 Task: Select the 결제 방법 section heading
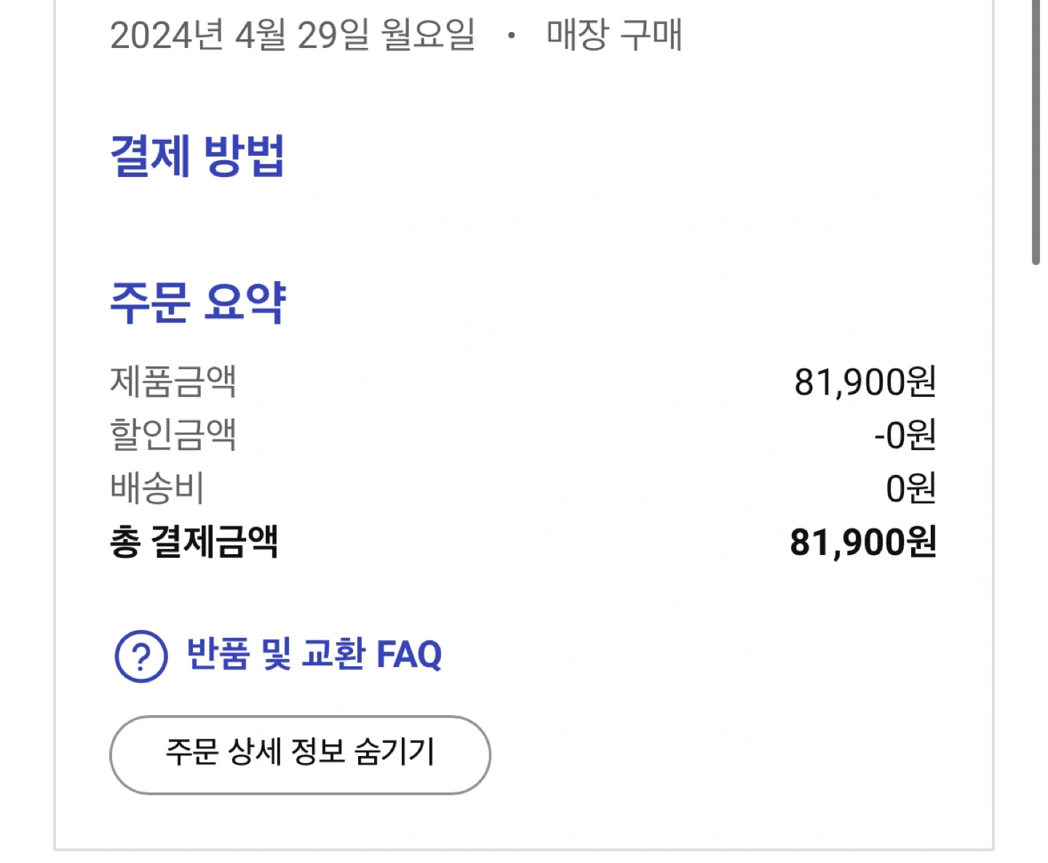197,156
